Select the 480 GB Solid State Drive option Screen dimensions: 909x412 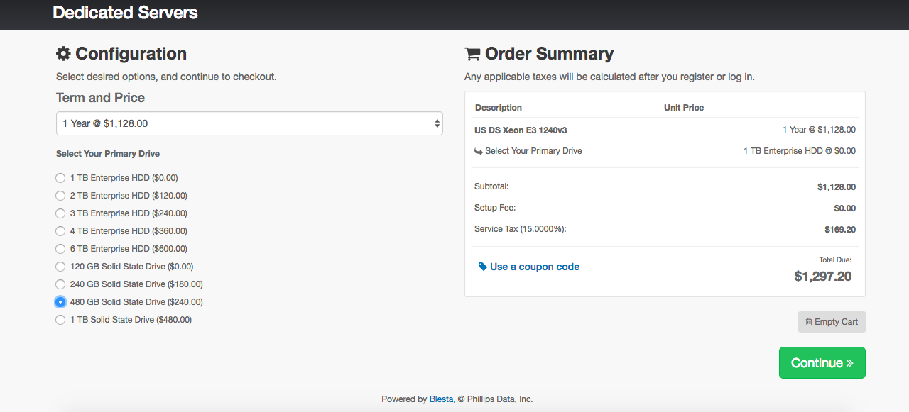60,302
